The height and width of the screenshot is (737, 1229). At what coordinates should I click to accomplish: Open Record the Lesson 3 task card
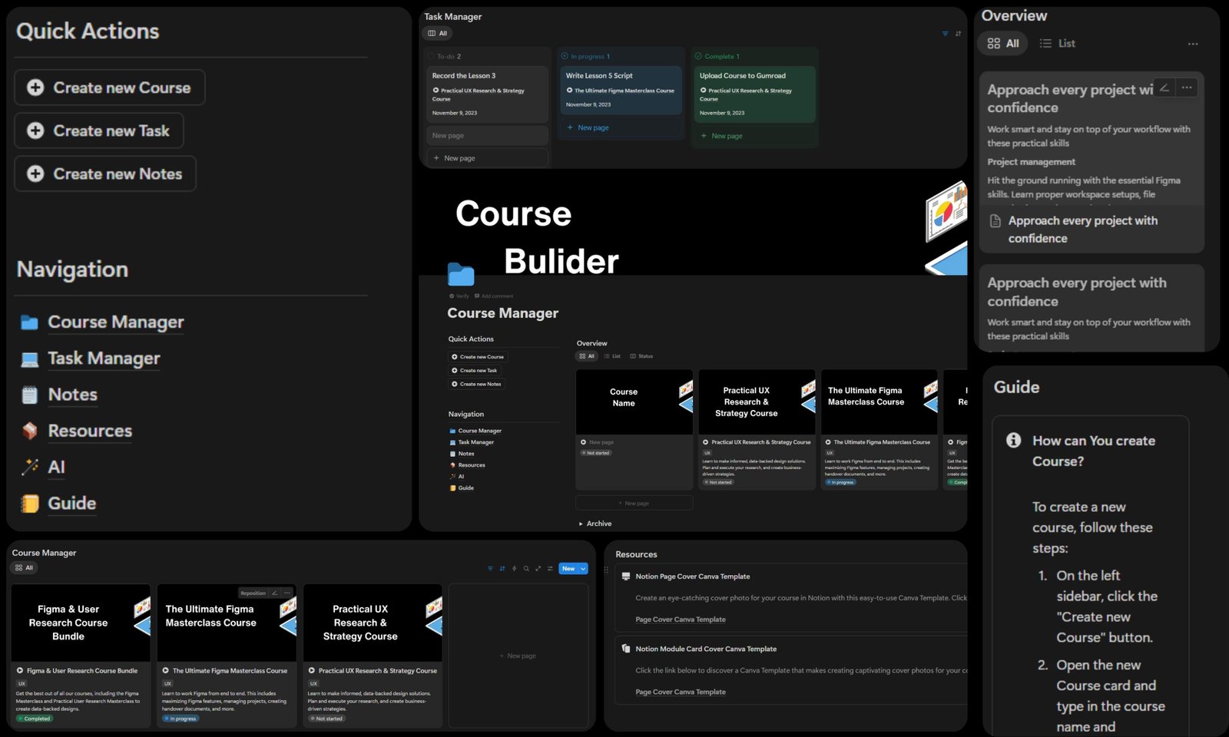point(487,94)
